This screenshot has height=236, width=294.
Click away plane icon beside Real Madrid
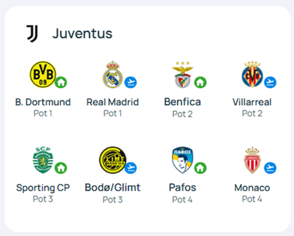tap(130, 82)
